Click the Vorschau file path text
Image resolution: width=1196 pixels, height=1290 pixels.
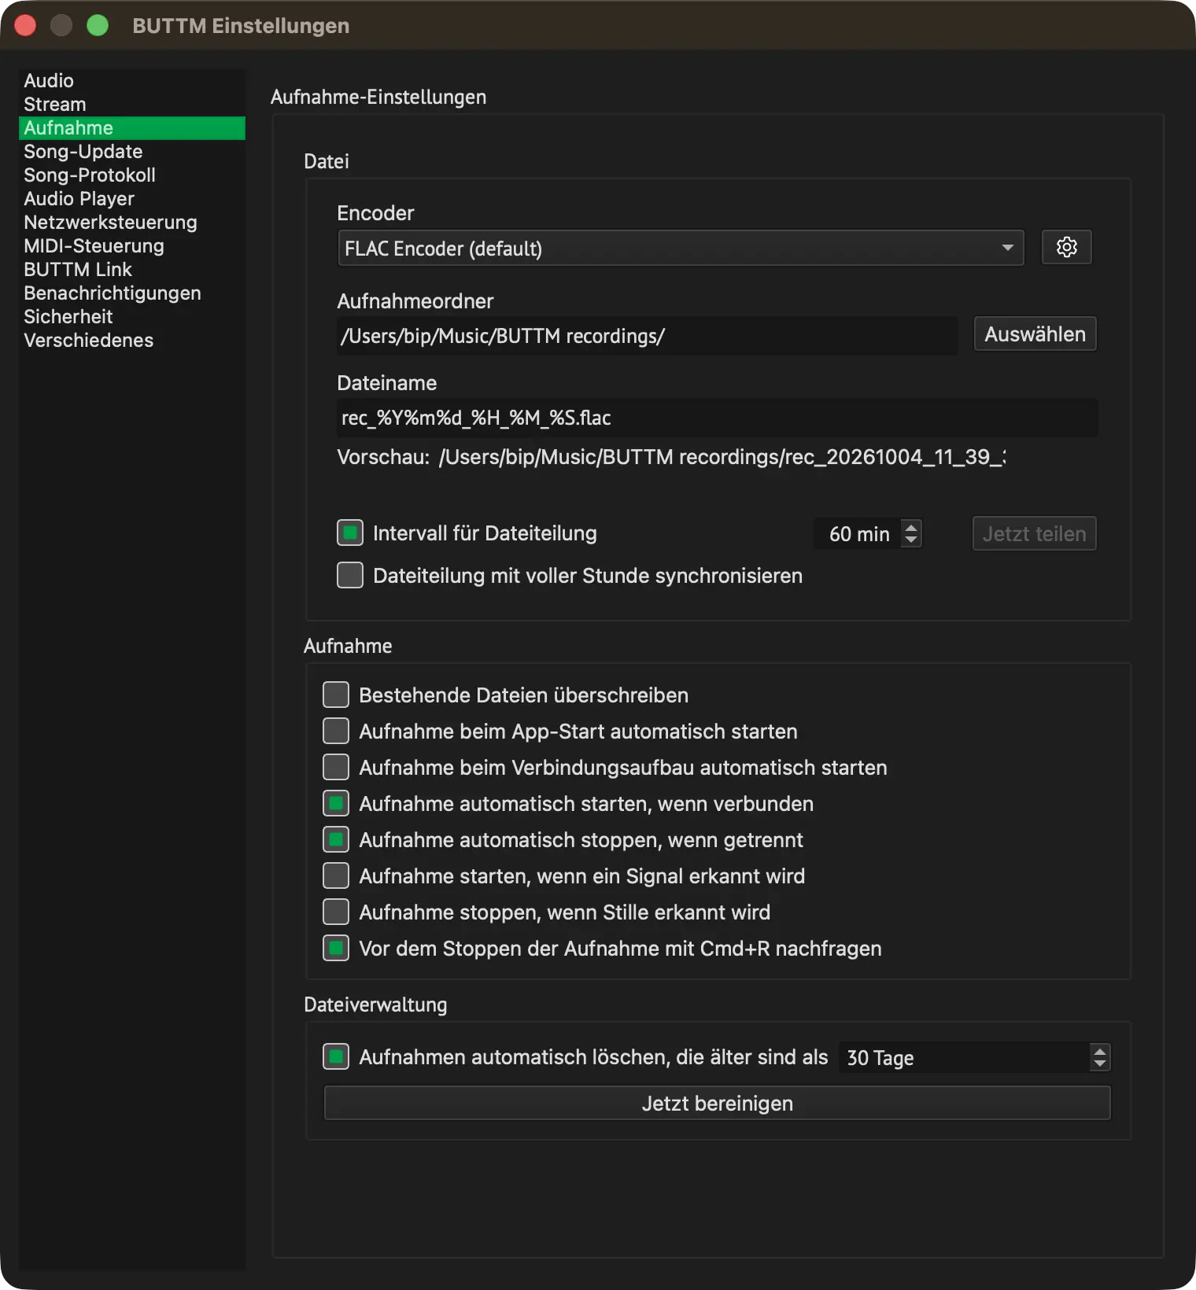[722, 457]
